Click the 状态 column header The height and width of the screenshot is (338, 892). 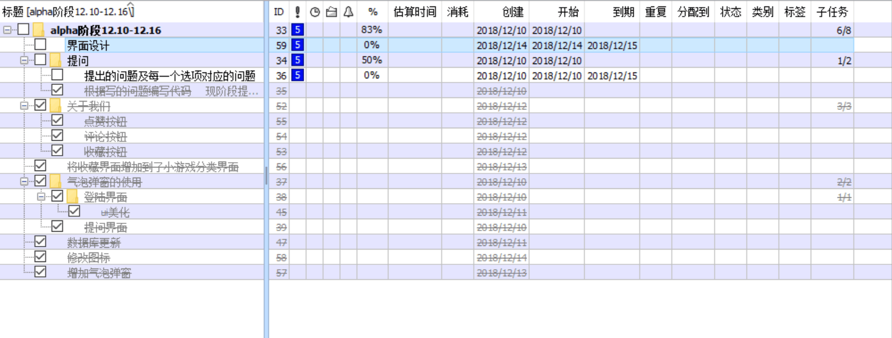[x=731, y=12]
